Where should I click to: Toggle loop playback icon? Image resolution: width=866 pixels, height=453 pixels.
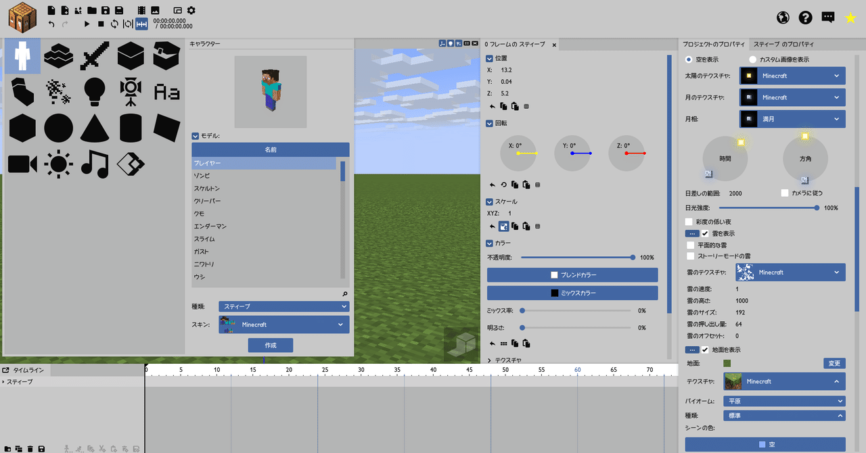click(114, 24)
